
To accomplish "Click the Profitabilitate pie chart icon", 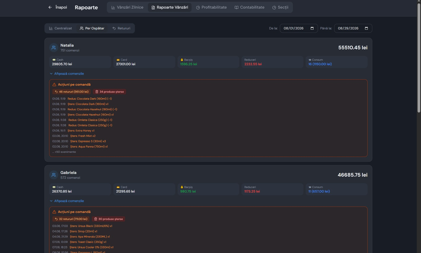I will click(x=198, y=7).
